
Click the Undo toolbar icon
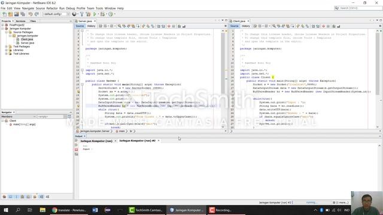click(31, 14)
